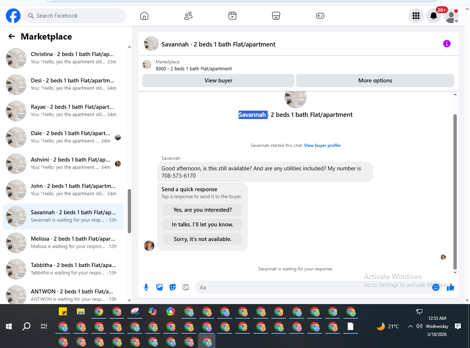Open Christina's conversation in the list

click(x=63, y=58)
